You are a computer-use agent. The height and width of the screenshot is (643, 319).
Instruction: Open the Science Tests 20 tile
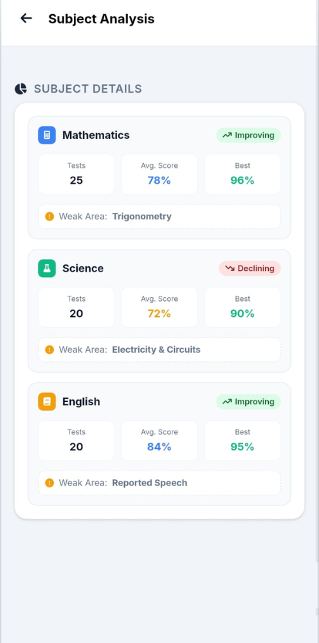[77, 307]
